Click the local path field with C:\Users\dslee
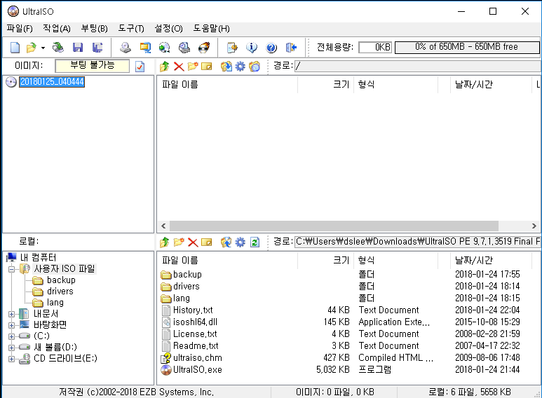 (418, 242)
